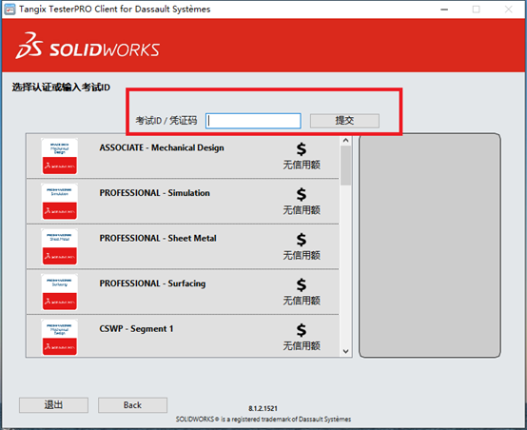Click dollar sign for PROFESSIONAL Sheet Metal
This screenshot has width=527, height=430.
tap(302, 240)
